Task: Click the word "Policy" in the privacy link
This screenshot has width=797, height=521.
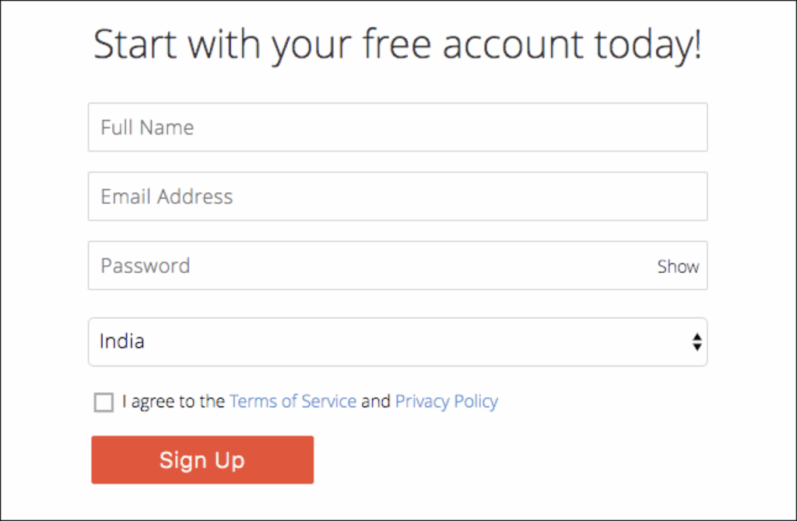Action: tap(474, 401)
